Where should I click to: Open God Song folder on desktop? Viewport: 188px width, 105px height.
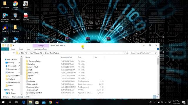tap(15, 29)
